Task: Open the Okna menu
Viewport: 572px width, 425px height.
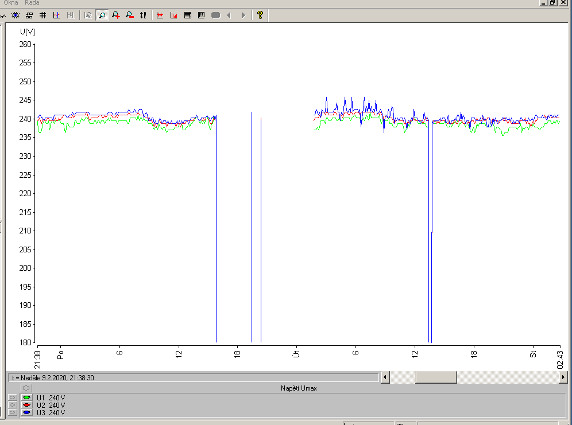Action: tap(11, 3)
